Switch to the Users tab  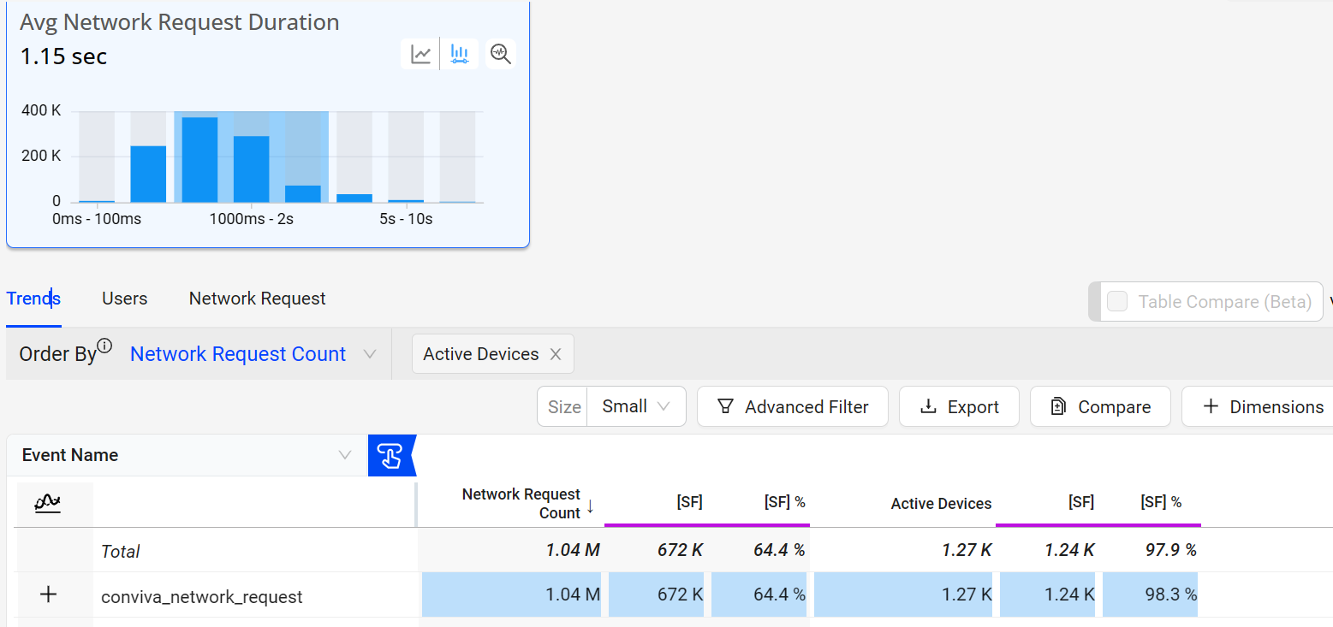[x=124, y=299]
